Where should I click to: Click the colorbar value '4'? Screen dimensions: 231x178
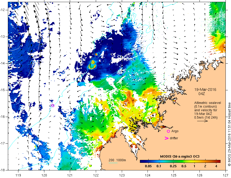(216, 166)
